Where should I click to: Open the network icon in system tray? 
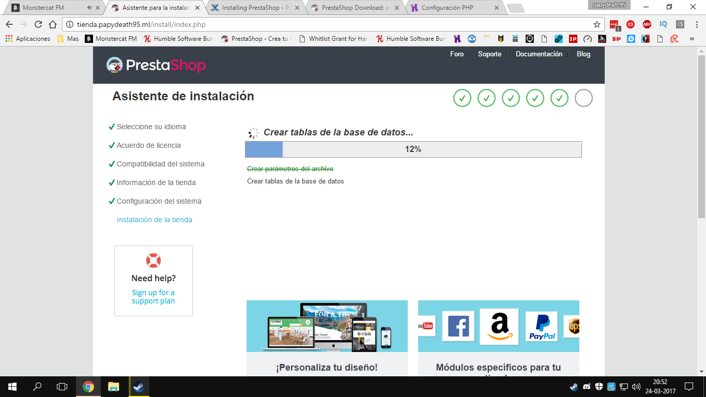624,387
